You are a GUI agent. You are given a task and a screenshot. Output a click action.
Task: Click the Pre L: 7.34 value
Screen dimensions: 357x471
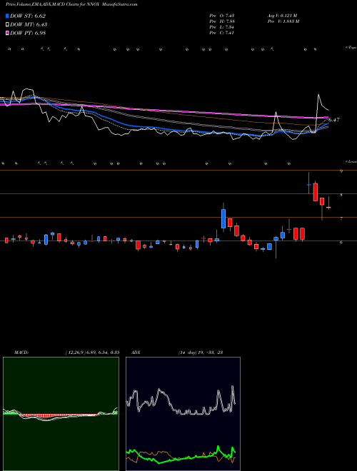(x=222, y=27)
